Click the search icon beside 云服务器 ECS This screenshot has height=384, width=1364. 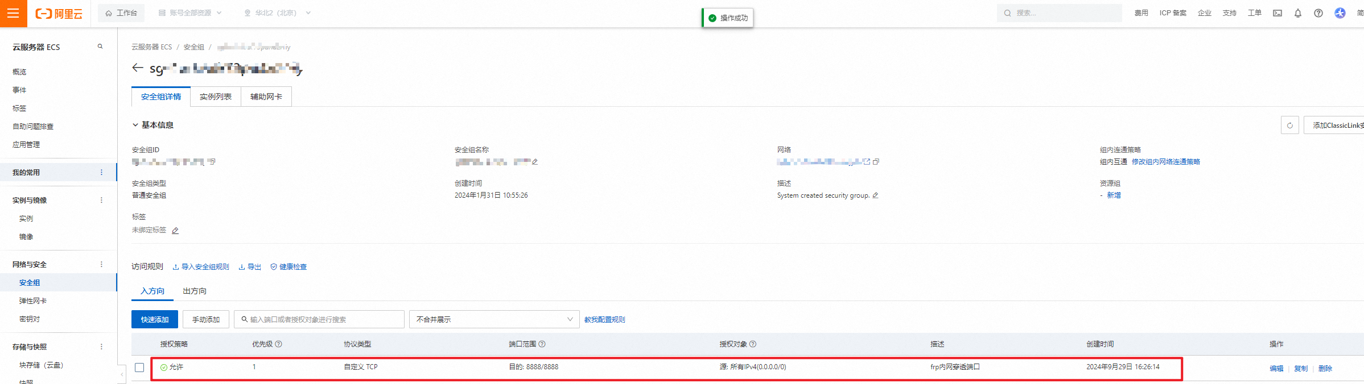(x=100, y=47)
